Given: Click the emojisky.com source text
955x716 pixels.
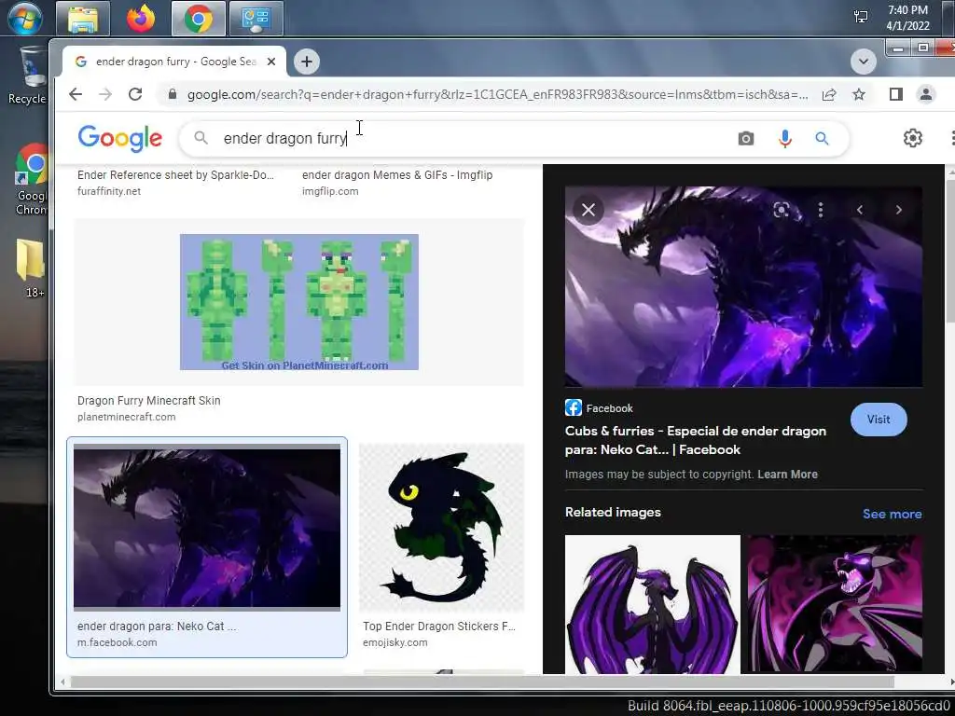Looking at the screenshot, I should click(394, 642).
